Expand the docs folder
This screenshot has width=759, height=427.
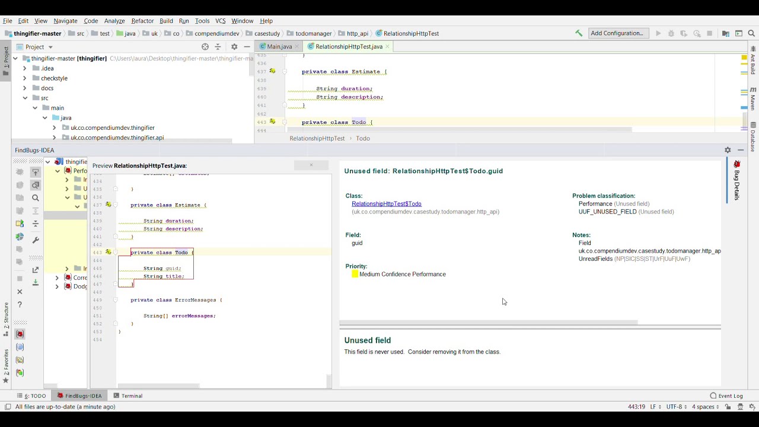click(x=25, y=88)
